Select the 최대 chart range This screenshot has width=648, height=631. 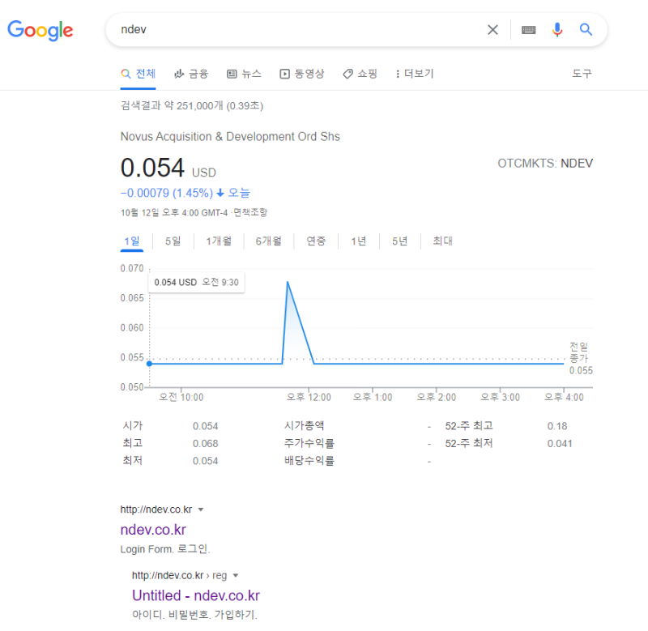[x=442, y=241]
